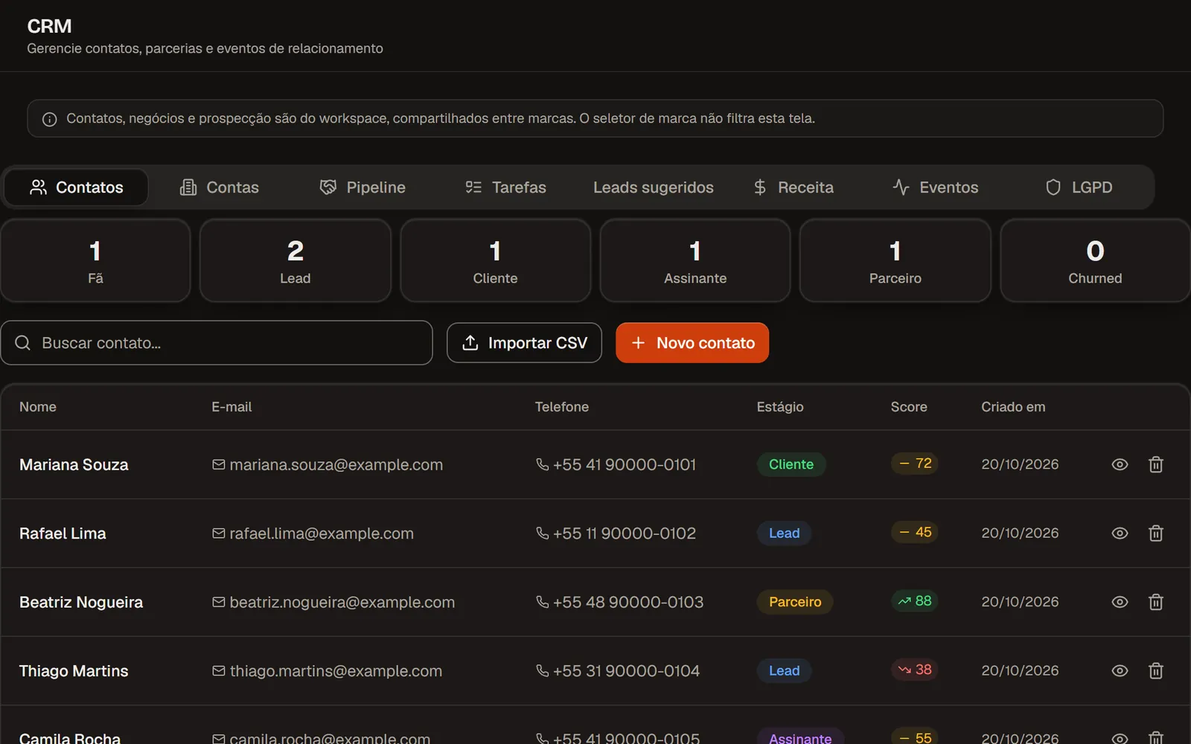Switch to the Contas tab

point(220,187)
